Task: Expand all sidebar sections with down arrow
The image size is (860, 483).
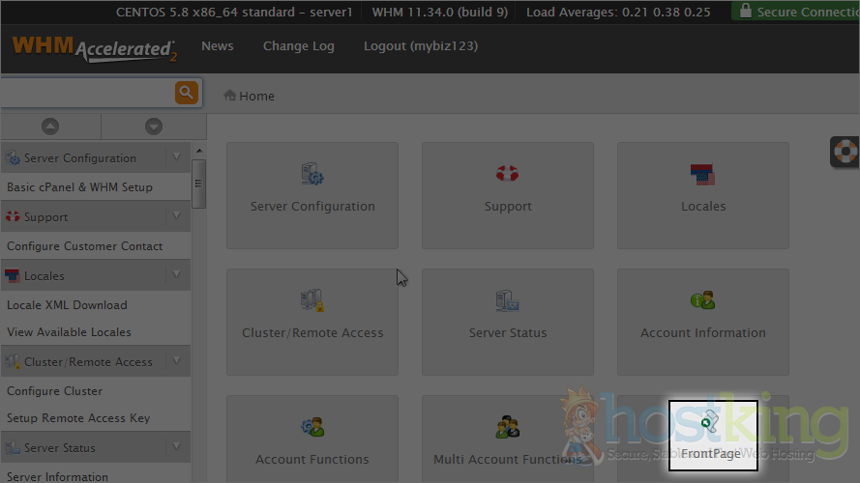Action: 154,127
